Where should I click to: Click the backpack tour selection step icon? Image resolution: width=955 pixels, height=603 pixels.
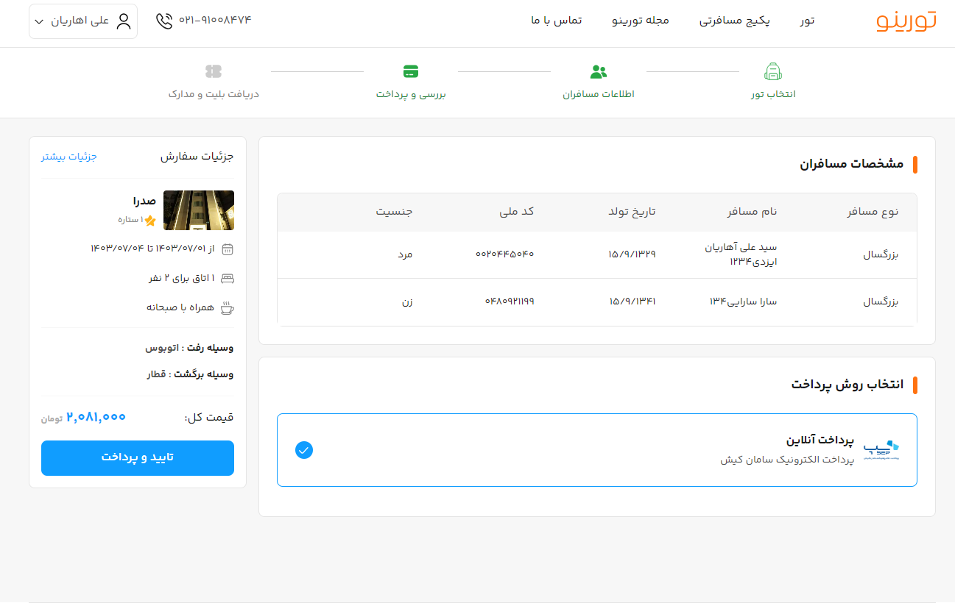pos(772,72)
